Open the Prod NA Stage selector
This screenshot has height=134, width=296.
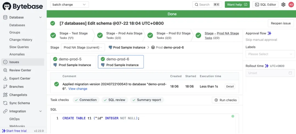click(83, 47)
